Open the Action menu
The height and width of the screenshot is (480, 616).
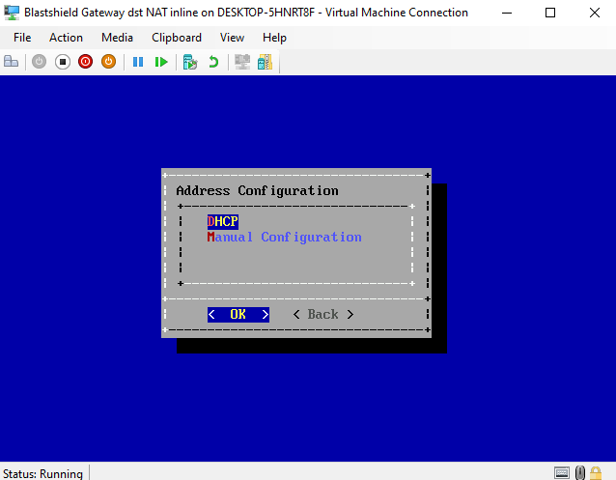point(66,38)
